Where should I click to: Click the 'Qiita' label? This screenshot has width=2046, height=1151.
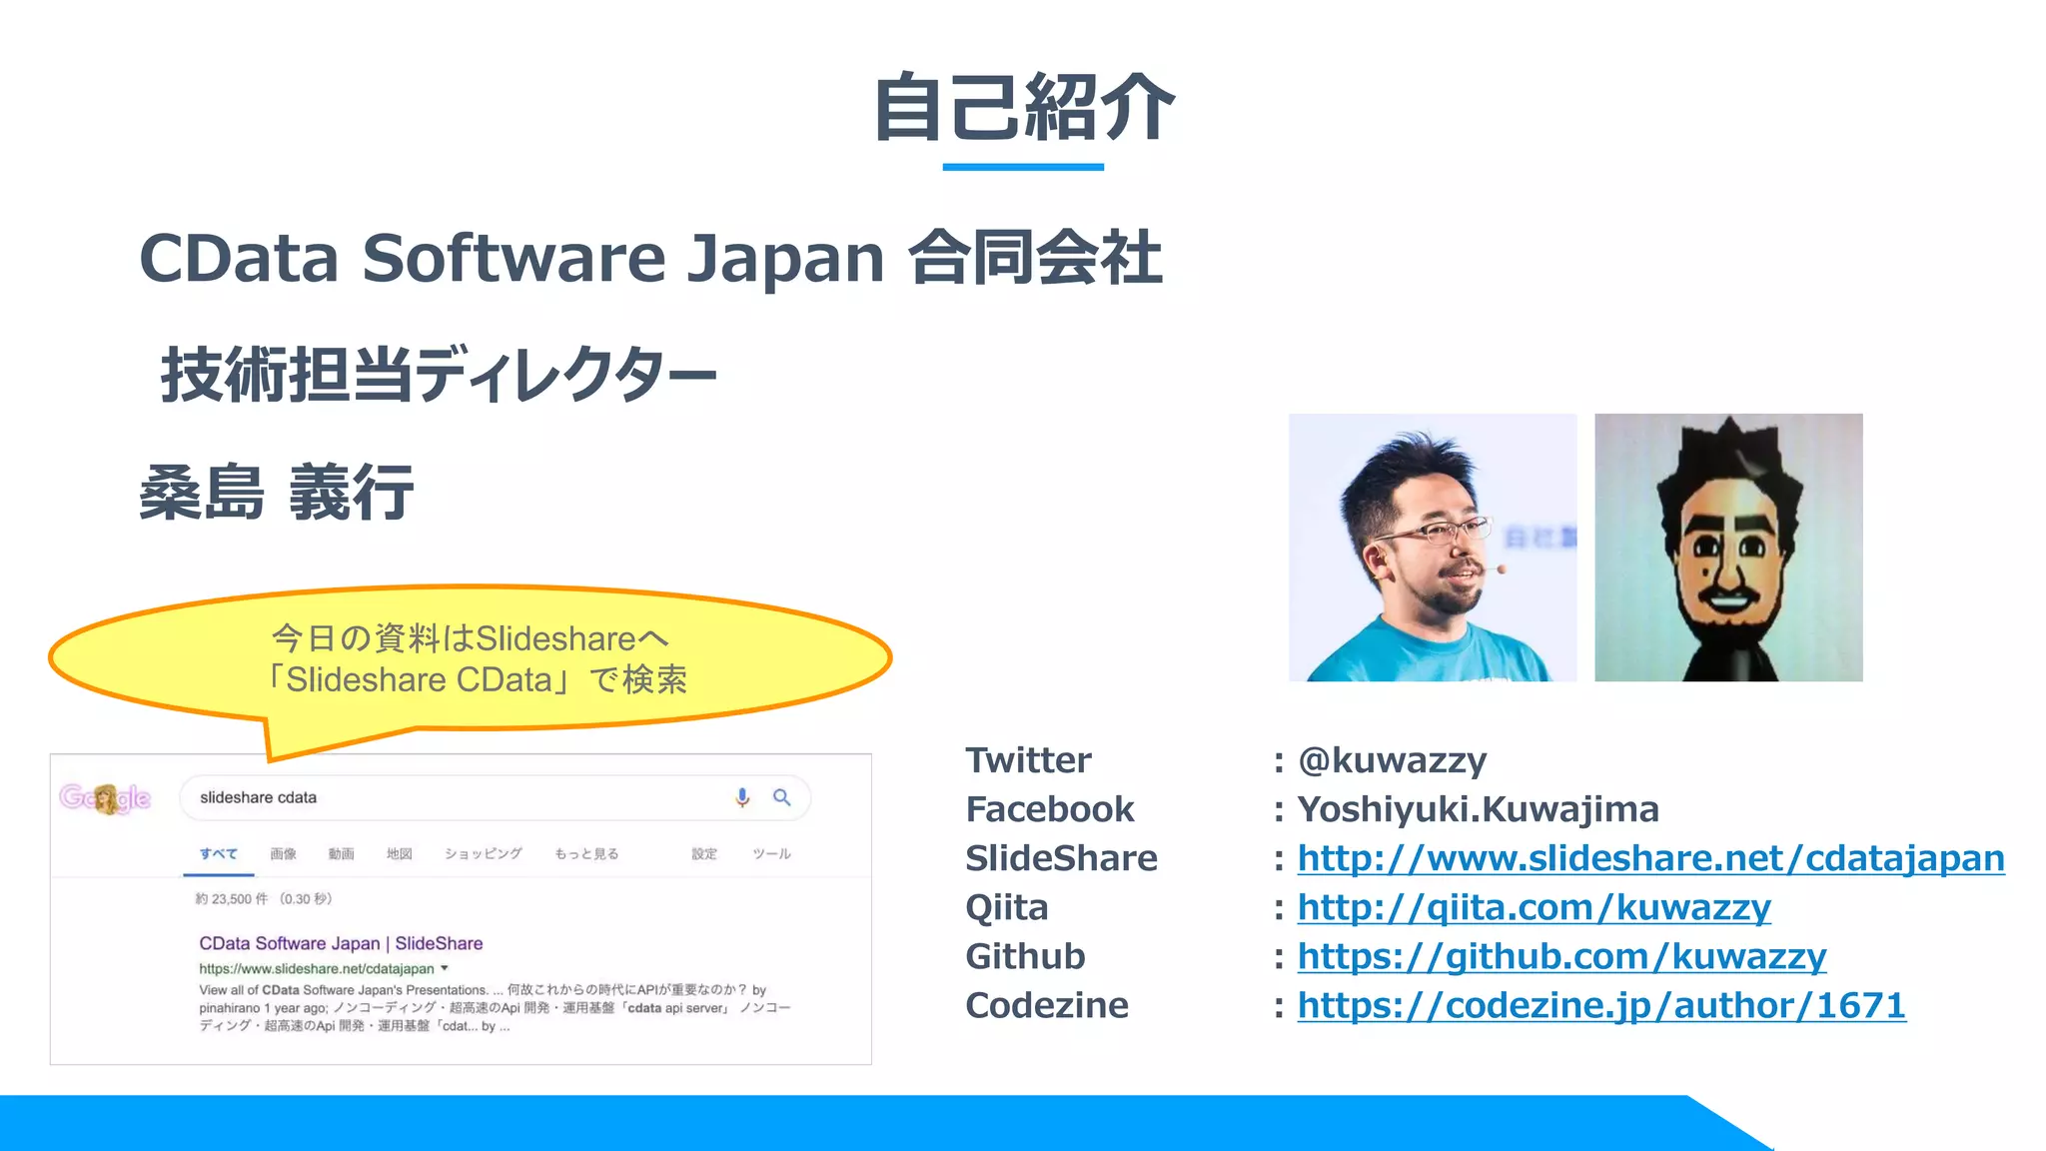click(x=1006, y=907)
